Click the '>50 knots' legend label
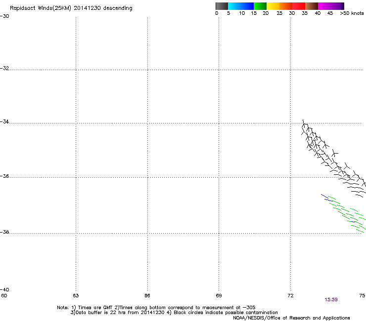This screenshot has height=321, width=366. (x=352, y=13)
